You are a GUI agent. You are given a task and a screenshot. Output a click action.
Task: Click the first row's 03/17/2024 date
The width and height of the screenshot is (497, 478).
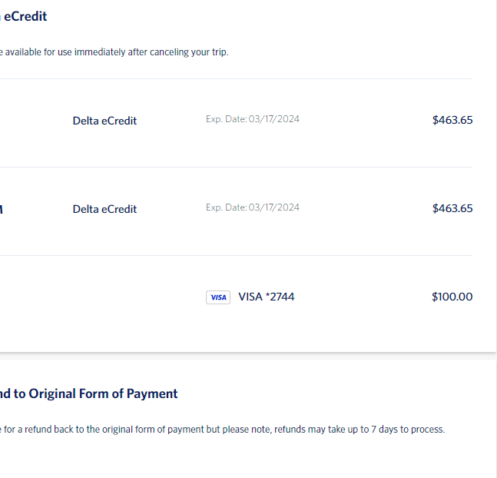tap(274, 119)
